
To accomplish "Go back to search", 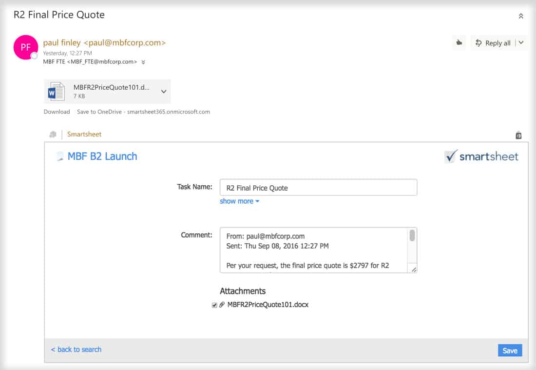I will pos(76,350).
